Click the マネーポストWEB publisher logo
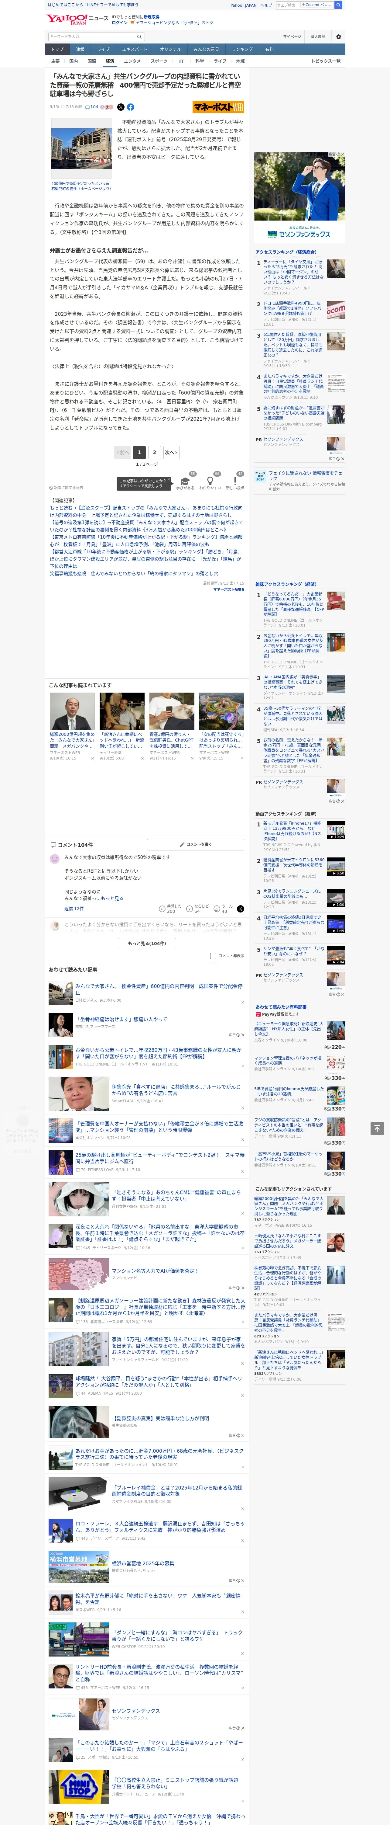Image resolution: width=390 pixels, height=1825 pixels. point(218,107)
